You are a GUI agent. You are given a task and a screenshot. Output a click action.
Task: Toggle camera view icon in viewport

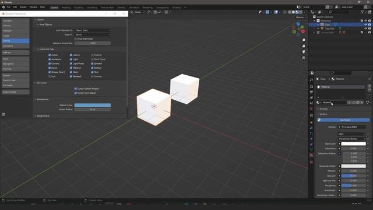[304, 52]
